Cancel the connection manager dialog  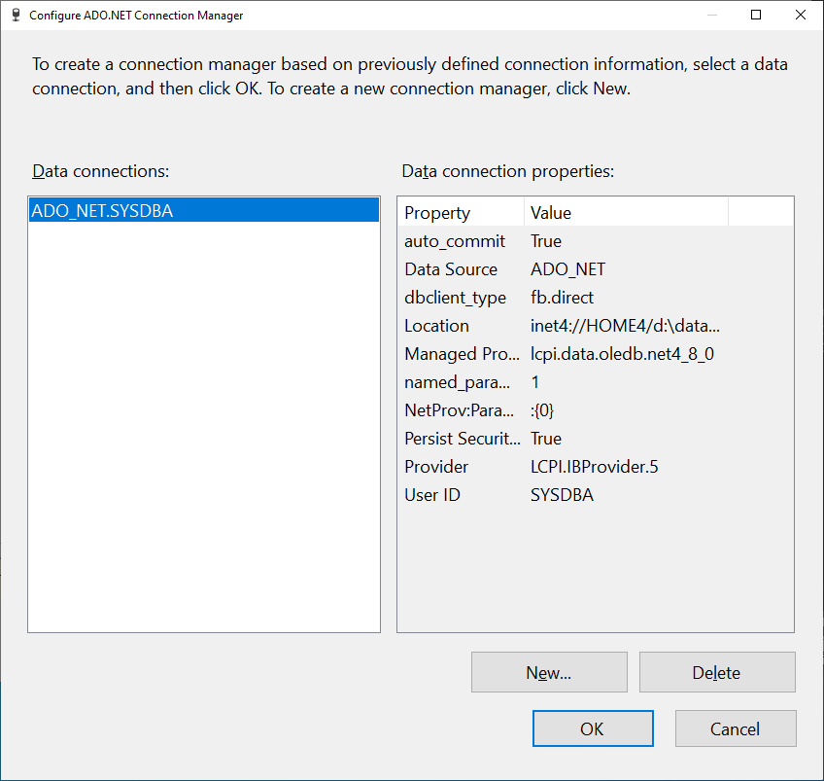(x=736, y=728)
